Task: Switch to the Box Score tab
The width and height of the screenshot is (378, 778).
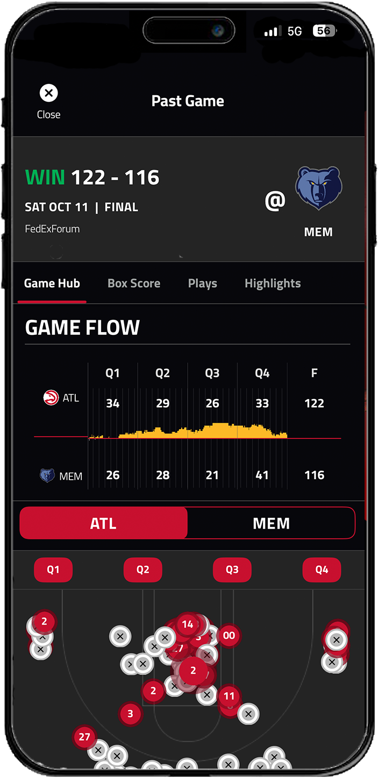Action: (133, 283)
